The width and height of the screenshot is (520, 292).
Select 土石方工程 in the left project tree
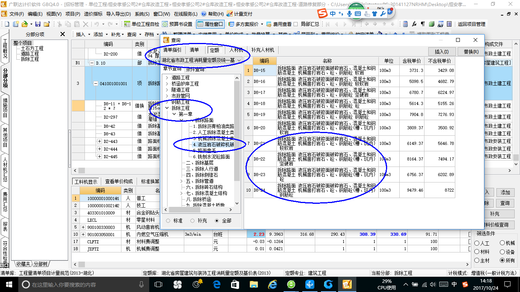pyautogui.click(x=32, y=48)
